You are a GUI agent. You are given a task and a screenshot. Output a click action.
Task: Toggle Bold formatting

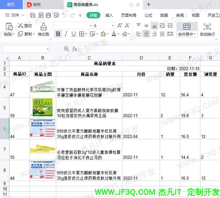(x=58, y=34)
